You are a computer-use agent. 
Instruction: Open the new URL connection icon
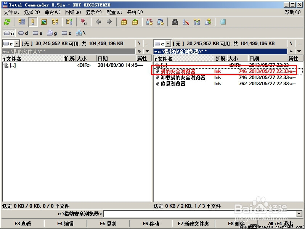(x=161, y=22)
